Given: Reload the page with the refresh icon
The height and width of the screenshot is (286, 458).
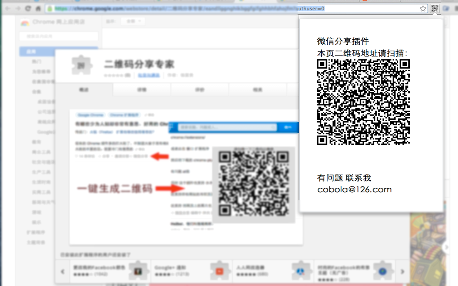Looking at the screenshot, I should pyautogui.click(x=28, y=9).
